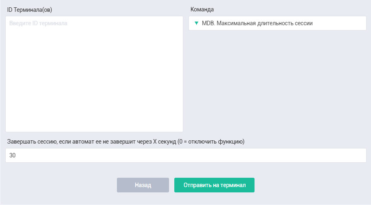This screenshot has height=205, width=371.
Task: Select the gray Назад button
Action: coord(143,185)
